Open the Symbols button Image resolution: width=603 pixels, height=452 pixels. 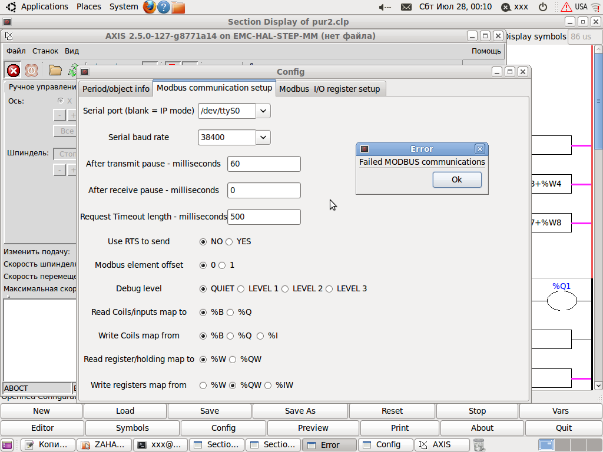point(132,428)
